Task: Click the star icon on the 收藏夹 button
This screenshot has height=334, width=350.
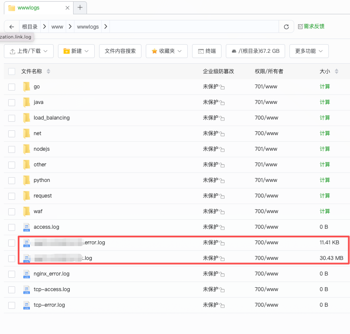Action: (154, 51)
